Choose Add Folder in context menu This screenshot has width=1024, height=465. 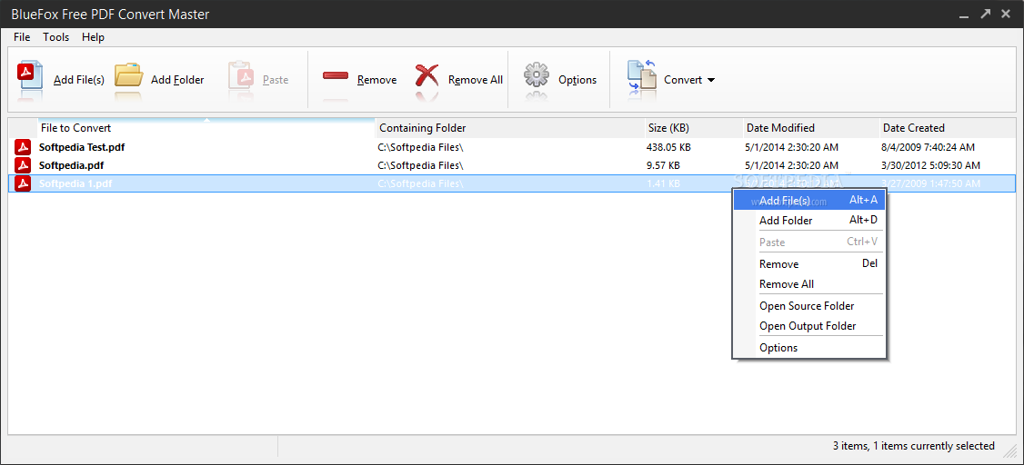pos(808,221)
